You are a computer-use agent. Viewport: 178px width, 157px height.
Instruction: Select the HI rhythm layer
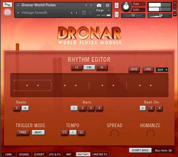click(102, 67)
